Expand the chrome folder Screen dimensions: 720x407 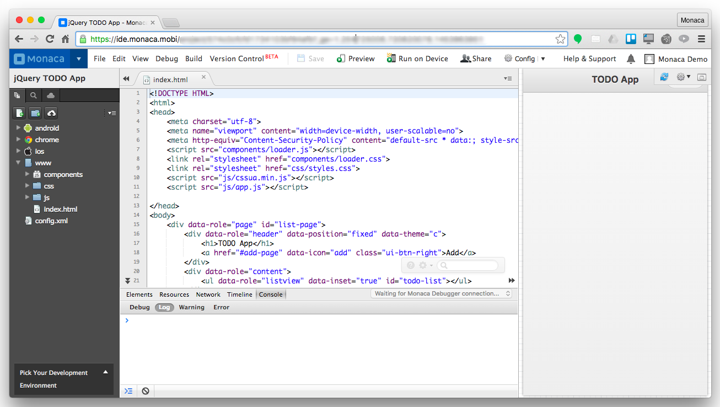point(18,140)
